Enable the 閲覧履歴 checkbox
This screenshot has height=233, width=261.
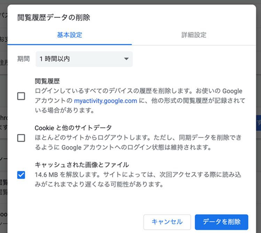click(x=21, y=96)
